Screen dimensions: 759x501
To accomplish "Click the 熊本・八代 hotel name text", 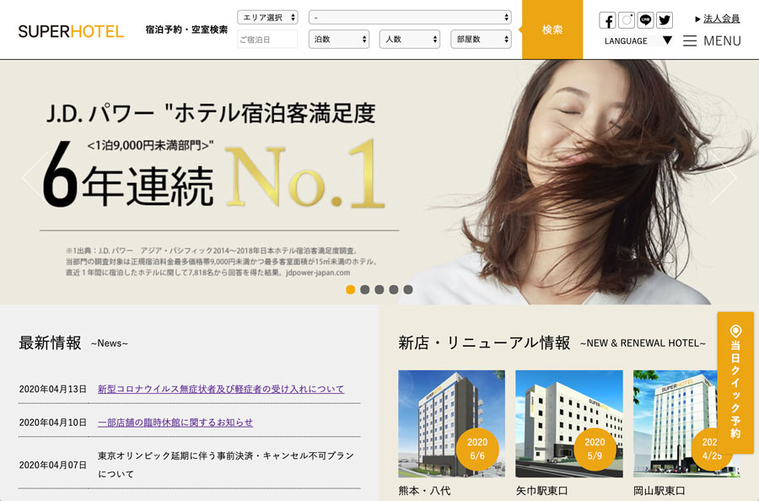I will (424, 490).
